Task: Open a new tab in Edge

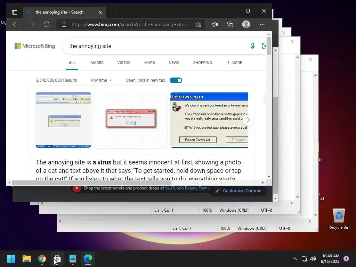Action: [112, 12]
